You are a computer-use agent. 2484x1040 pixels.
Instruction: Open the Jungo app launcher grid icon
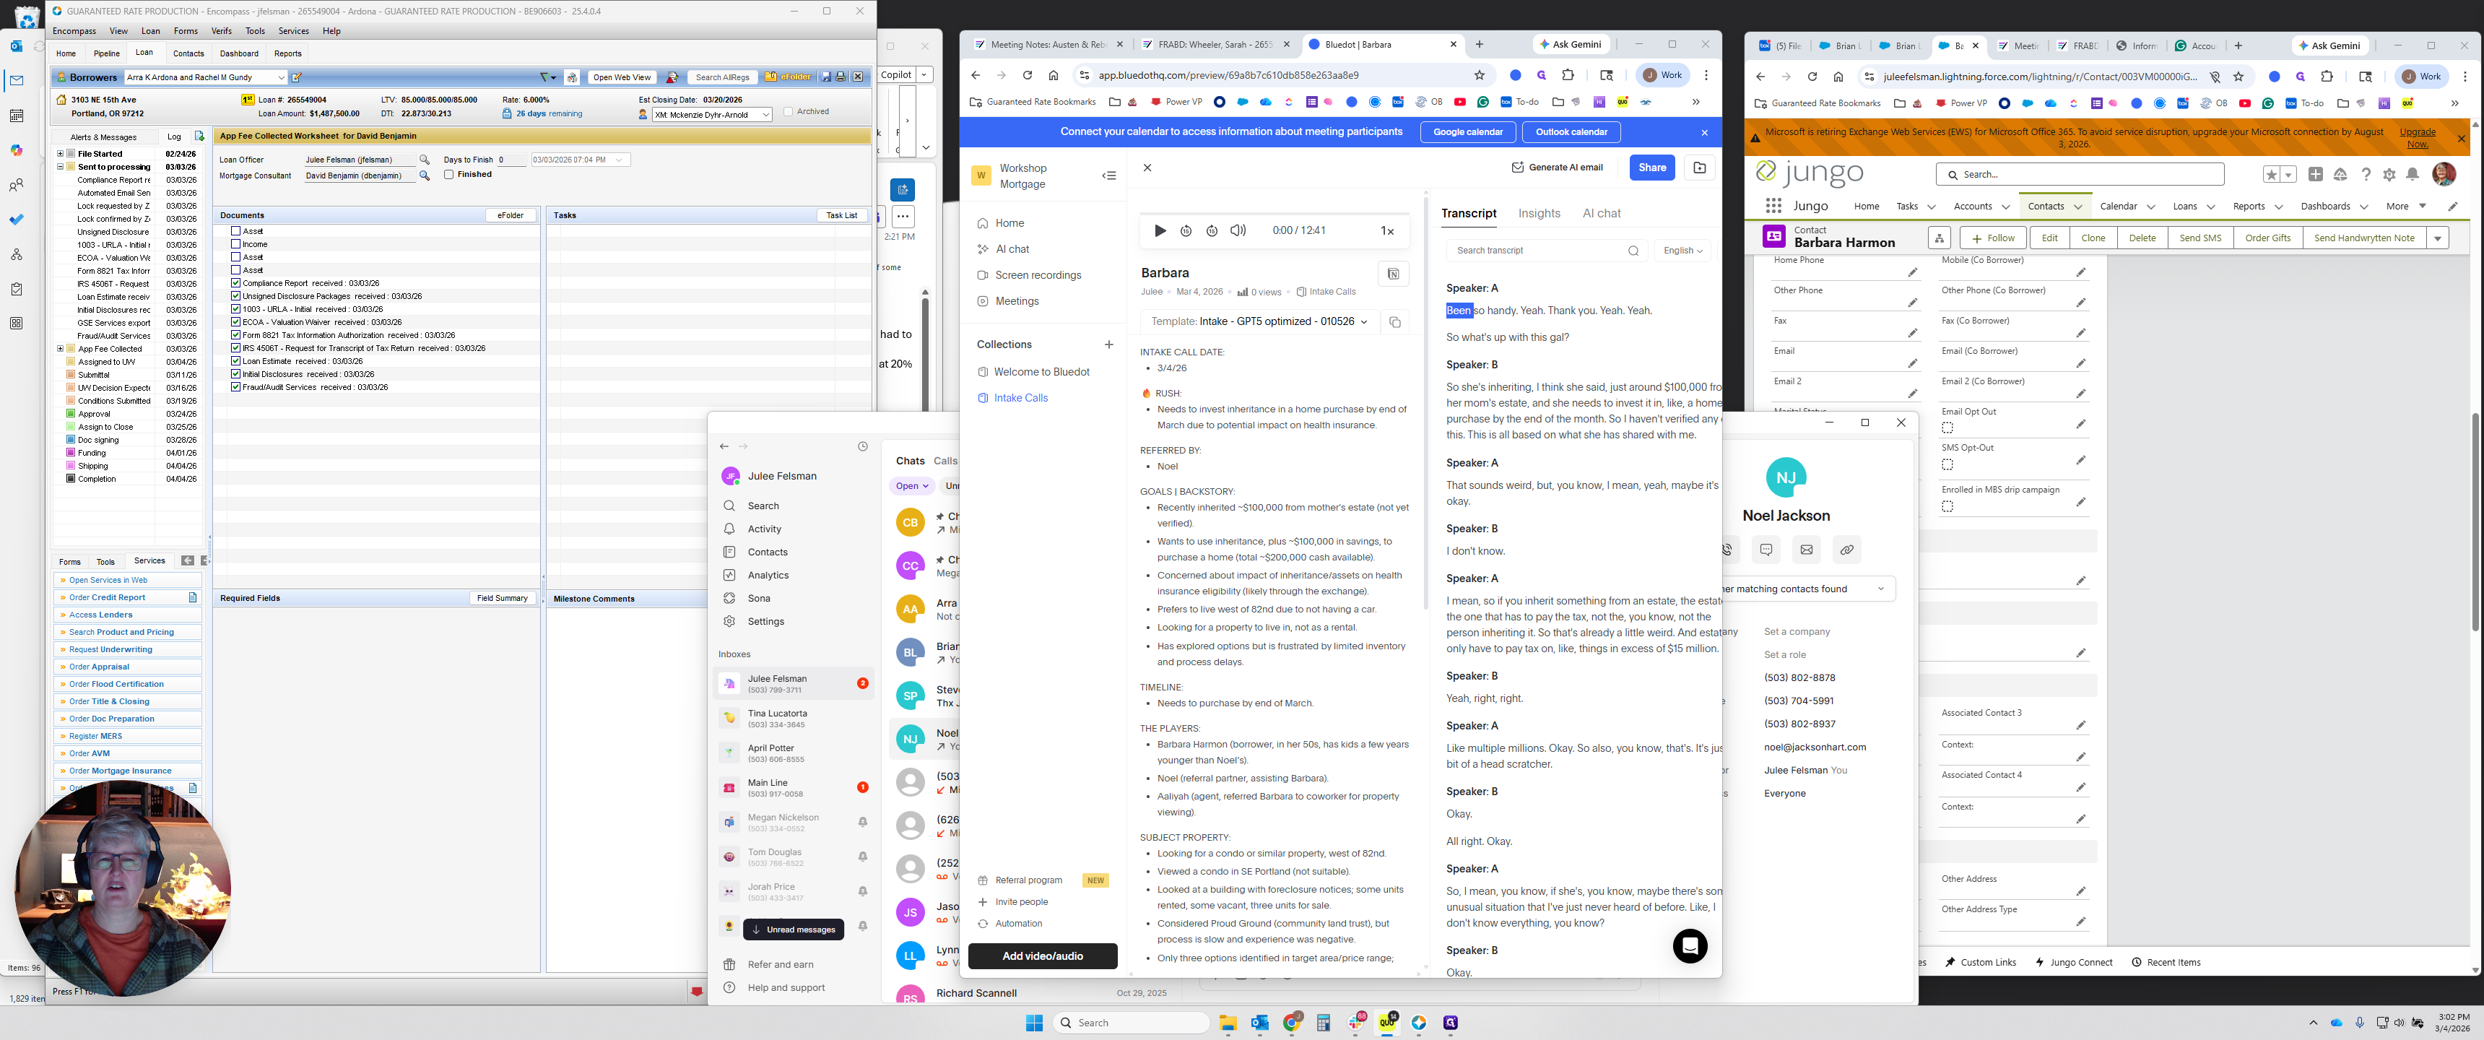pyautogui.click(x=1772, y=206)
